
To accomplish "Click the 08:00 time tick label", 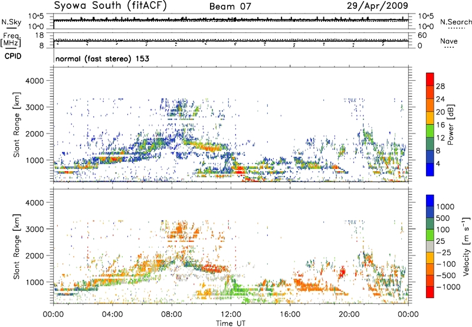I will click(x=172, y=315).
